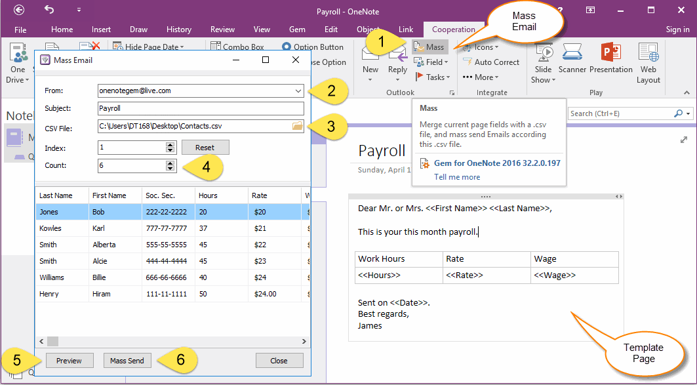This screenshot has width=697, height=385.
Task: Click the table's horizontal scrollbar thumb
Action: pyautogui.click(x=53, y=342)
